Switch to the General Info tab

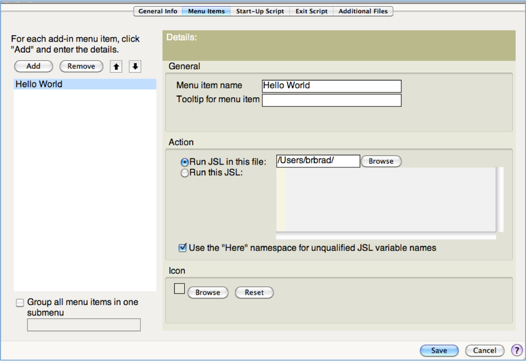click(157, 11)
